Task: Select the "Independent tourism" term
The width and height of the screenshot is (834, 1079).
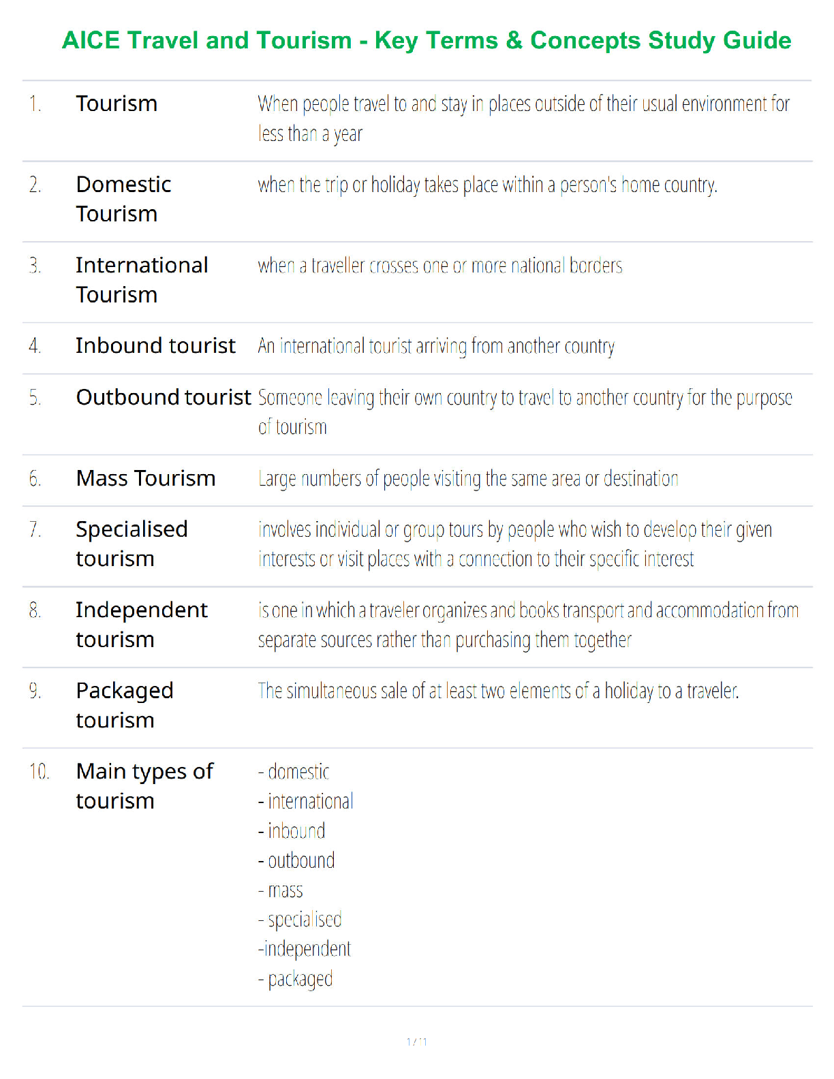Action: point(142,624)
